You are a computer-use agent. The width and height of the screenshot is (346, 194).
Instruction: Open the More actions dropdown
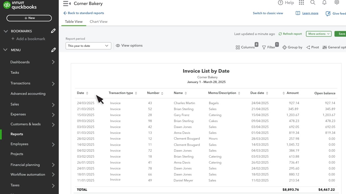click(x=319, y=34)
